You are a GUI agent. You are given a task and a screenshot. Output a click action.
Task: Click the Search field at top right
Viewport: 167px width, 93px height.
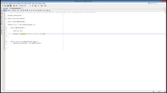[x=157, y=3]
